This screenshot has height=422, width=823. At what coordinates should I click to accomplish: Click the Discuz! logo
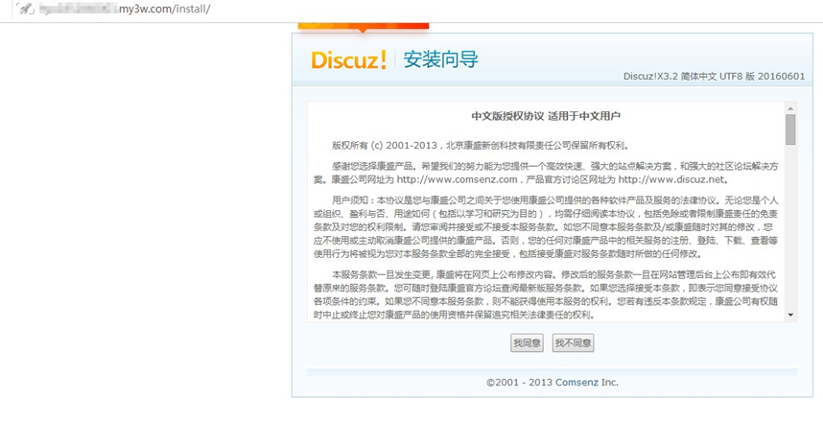349,59
